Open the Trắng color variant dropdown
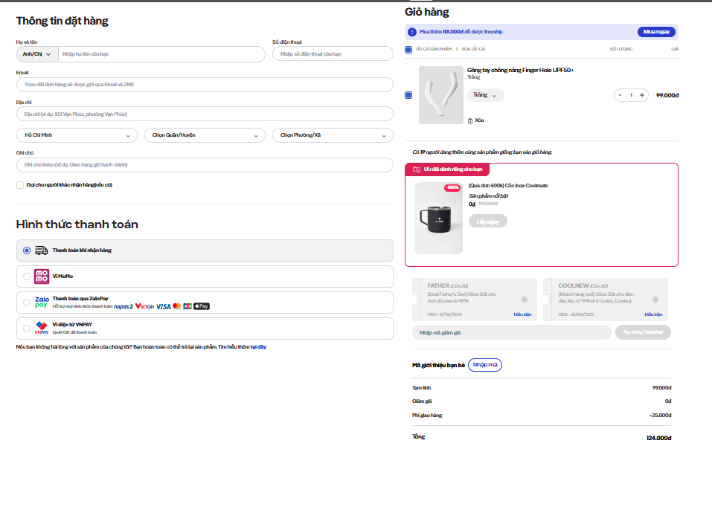 coord(485,95)
